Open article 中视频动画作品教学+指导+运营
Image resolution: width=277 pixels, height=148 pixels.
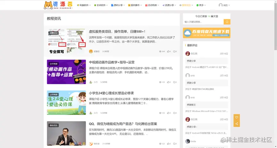click(112, 62)
